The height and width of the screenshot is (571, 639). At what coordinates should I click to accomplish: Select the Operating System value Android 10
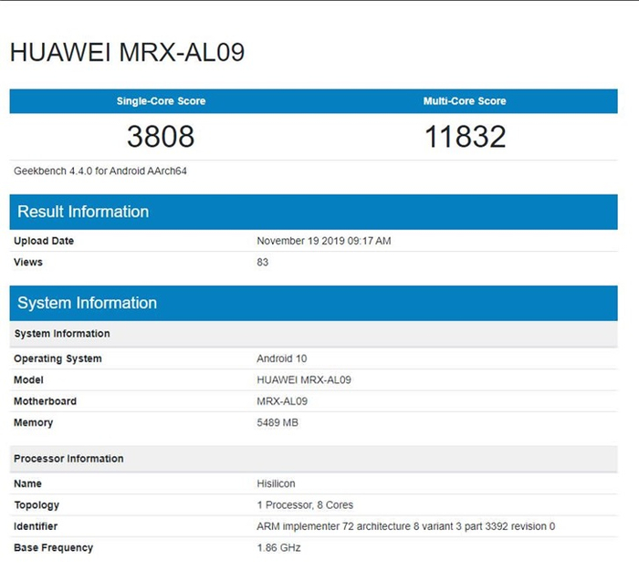pos(281,358)
